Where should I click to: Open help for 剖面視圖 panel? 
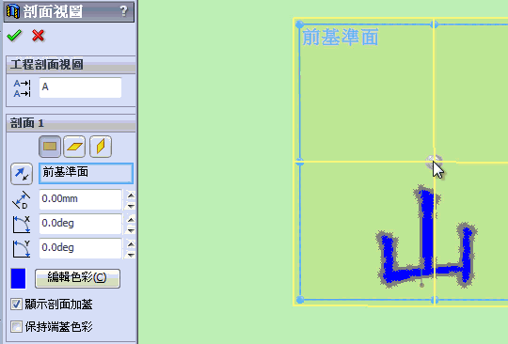tap(123, 11)
